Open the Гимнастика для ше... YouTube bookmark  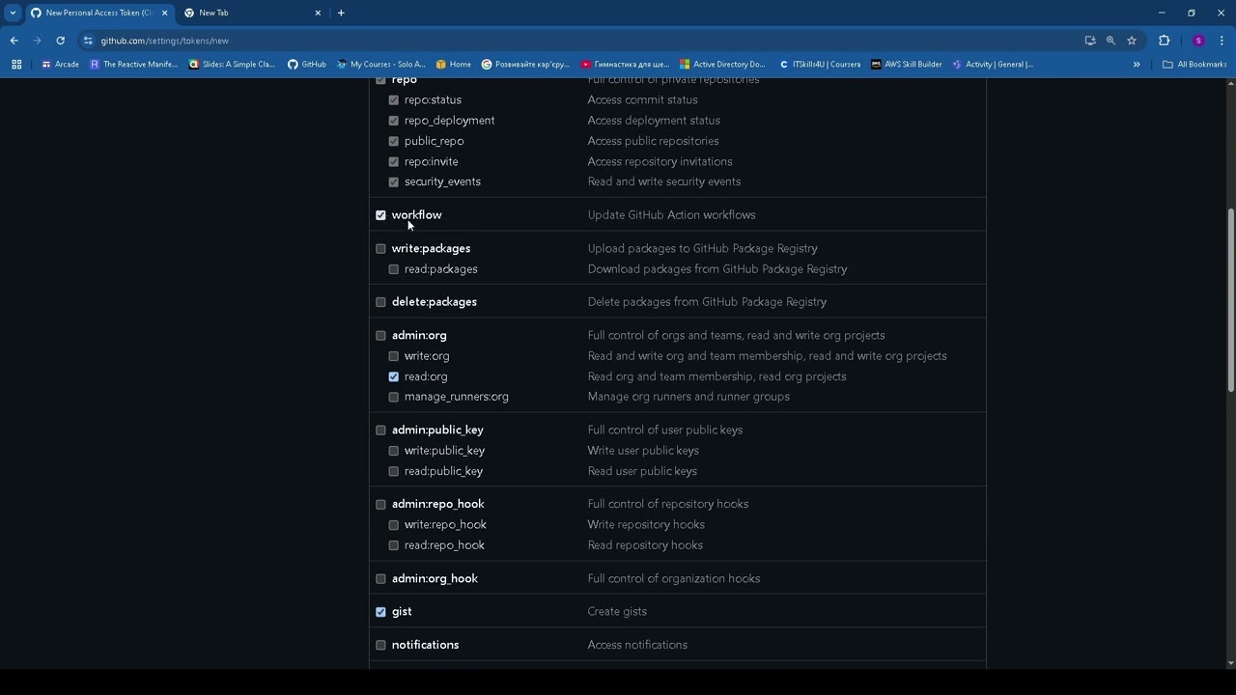tap(625, 65)
